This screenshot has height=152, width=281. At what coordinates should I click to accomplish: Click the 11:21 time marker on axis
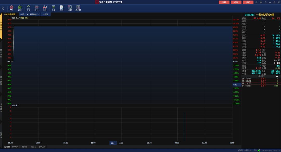tap(113, 143)
